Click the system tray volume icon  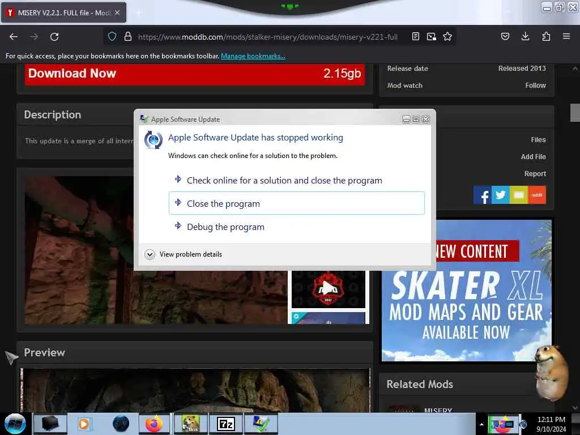pyautogui.click(x=523, y=424)
